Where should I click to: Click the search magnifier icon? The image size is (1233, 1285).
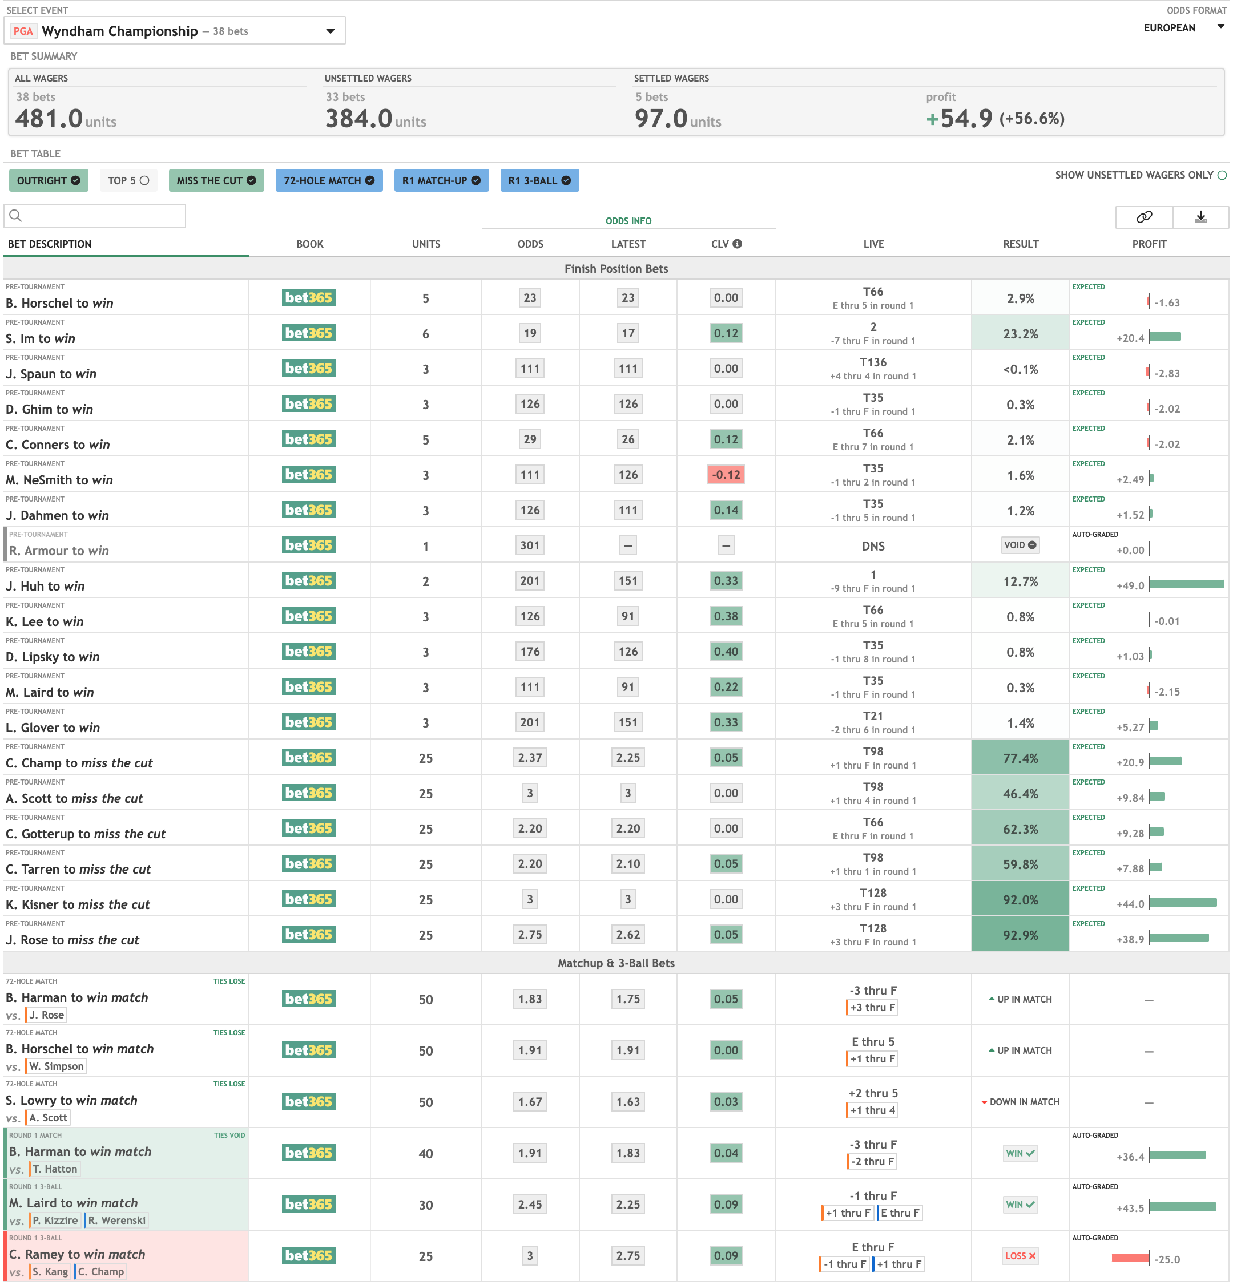coord(16,216)
